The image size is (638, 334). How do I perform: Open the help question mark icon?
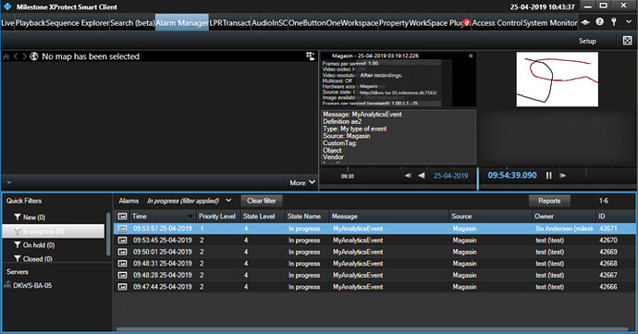(600, 22)
